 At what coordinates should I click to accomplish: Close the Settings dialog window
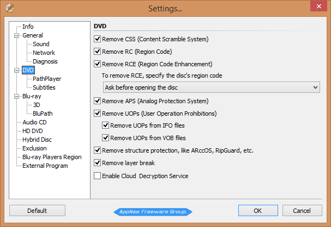319,7
